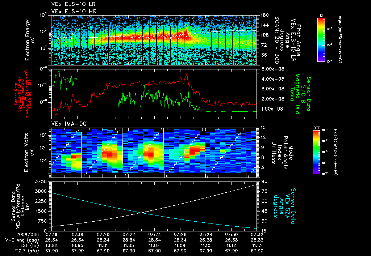Click the magnetic field tick 4.00e-08

point(272,79)
